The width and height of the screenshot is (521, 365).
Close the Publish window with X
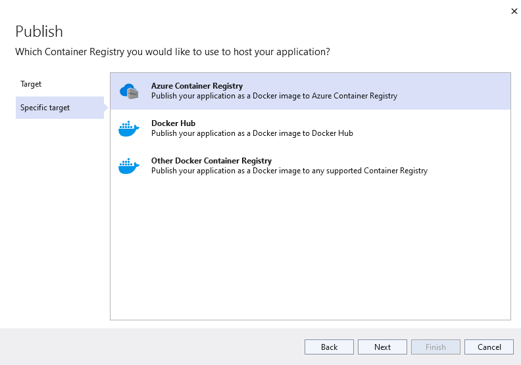(x=514, y=11)
